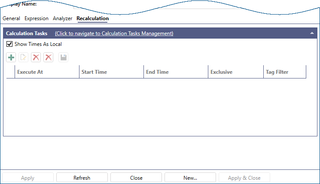This screenshot has width=320, height=184.
Task: Collapse the Calculation Tasks panel with the triangle
Action: point(311,33)
